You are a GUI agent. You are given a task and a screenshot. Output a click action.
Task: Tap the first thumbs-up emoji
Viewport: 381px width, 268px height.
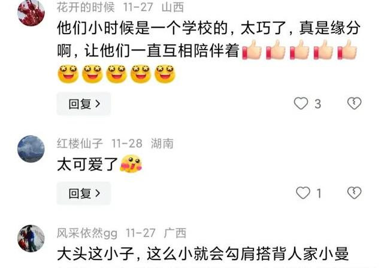[x=252, y=50]
